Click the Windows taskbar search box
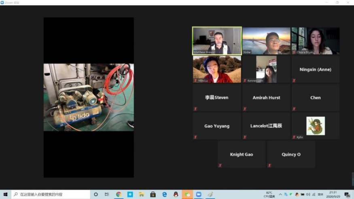This screenshot has width=354, height=199. 51,195
